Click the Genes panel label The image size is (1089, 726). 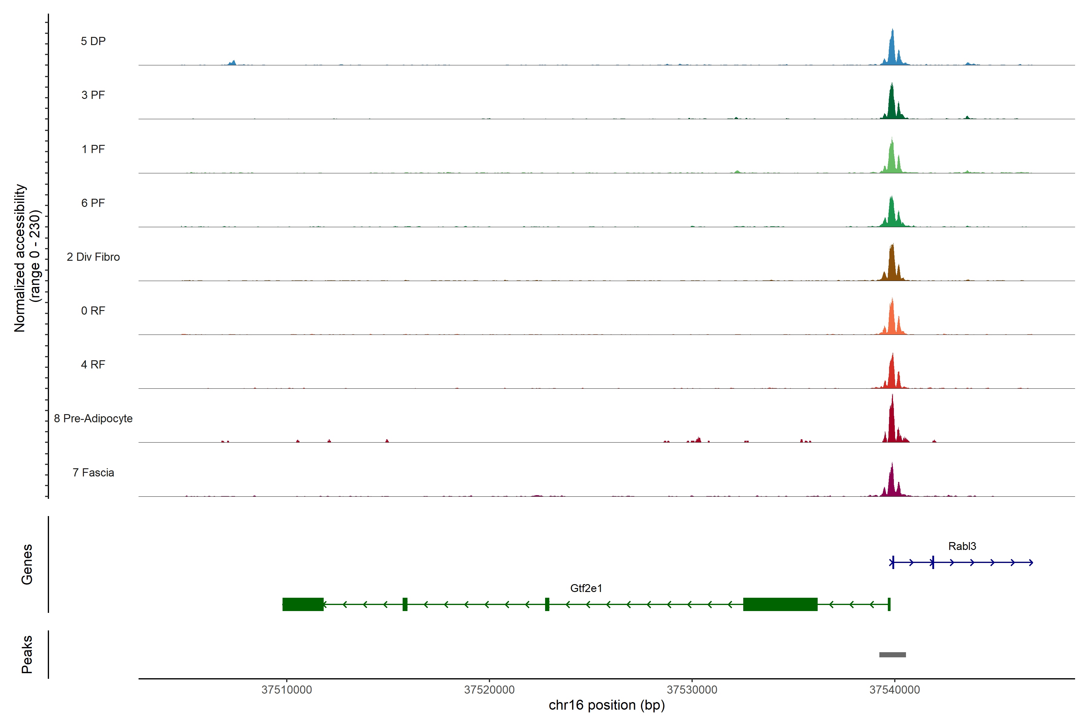[x=27, y=564]
